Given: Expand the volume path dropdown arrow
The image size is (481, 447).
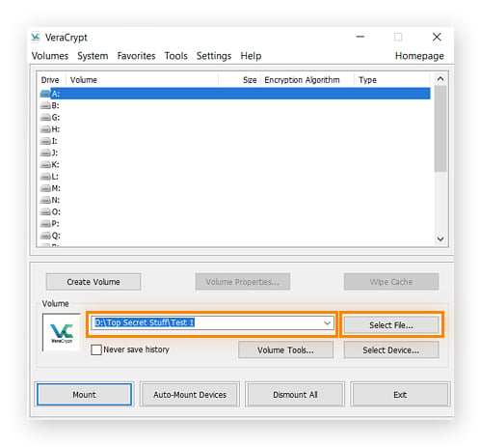Looking at the screenshot, I should coord(327,322).
